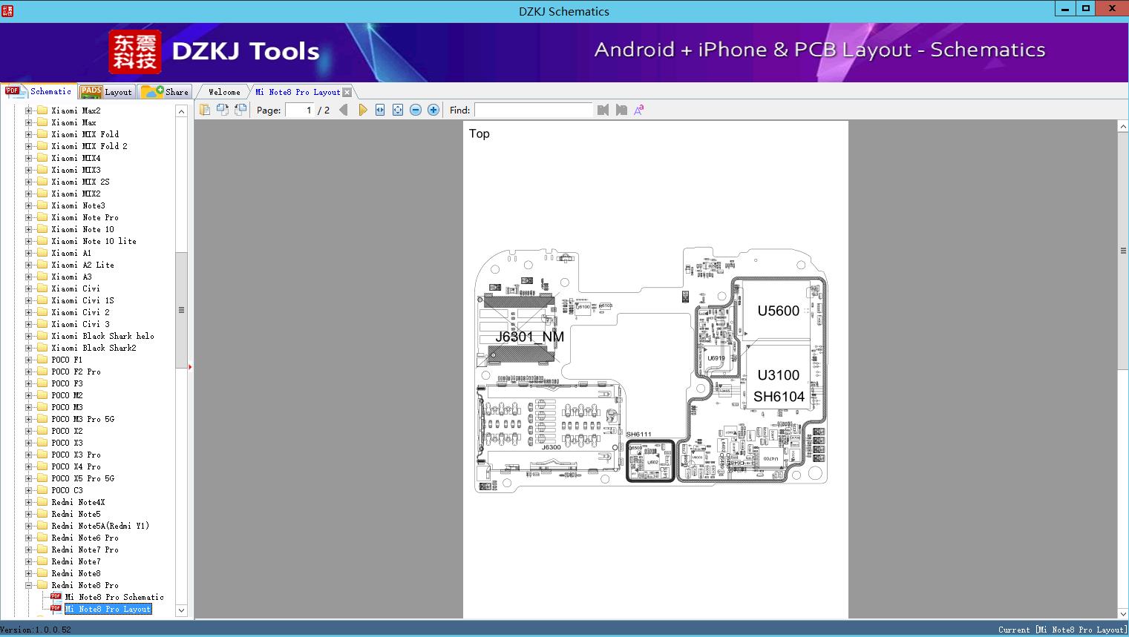This screenshot has height=637, width=1129.
Task: Find the next search match
Action: (621, 110)
